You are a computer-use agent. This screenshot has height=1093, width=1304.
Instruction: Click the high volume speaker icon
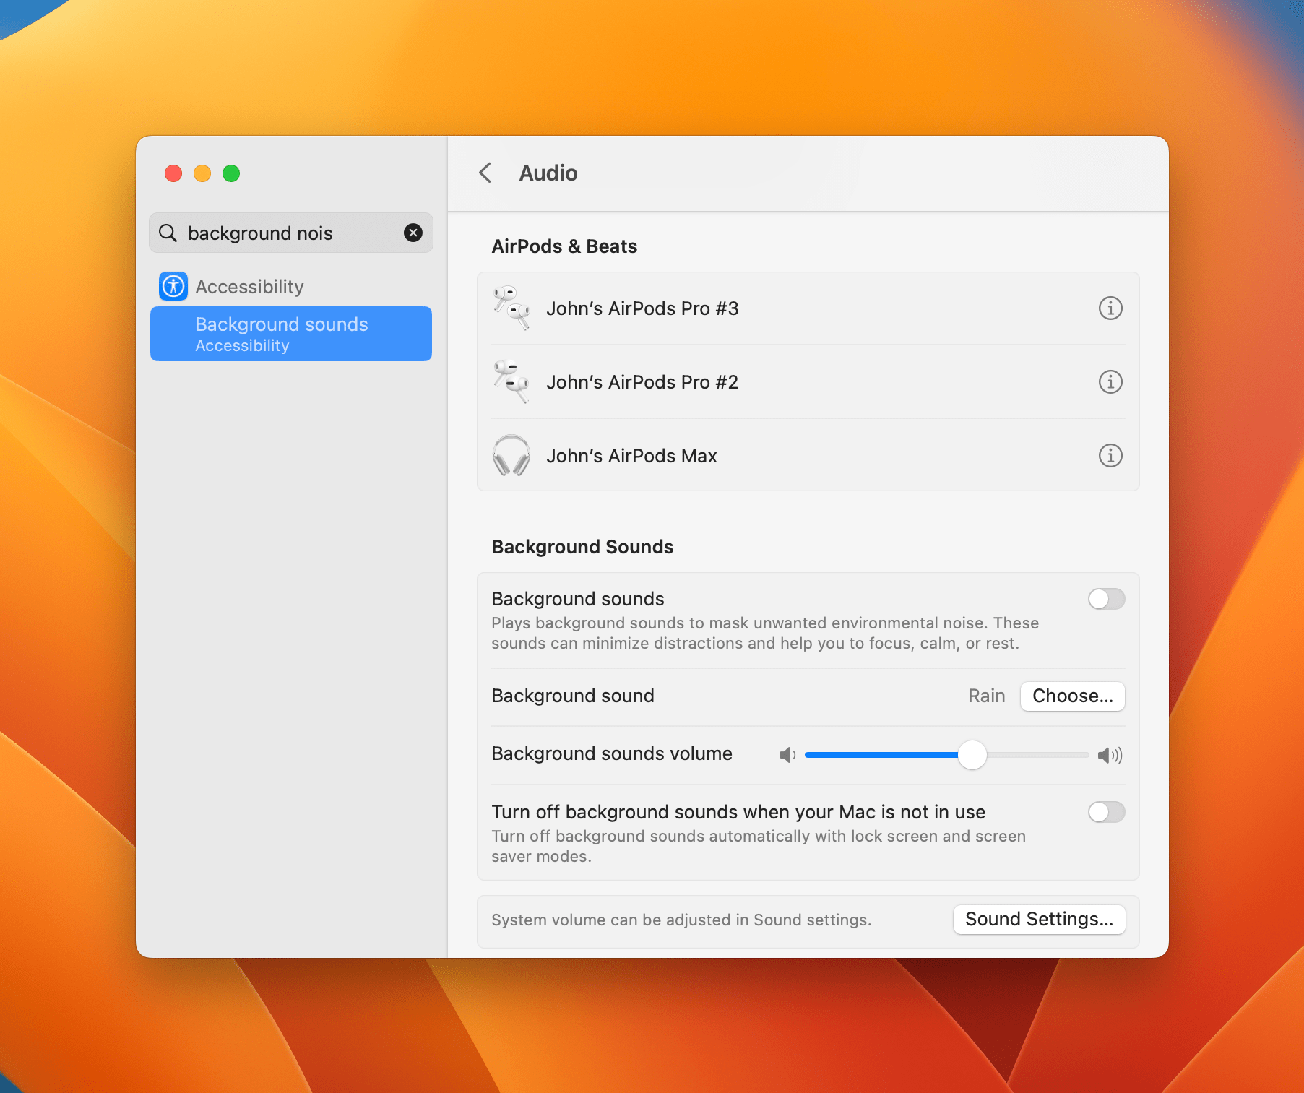[1110, 755]
